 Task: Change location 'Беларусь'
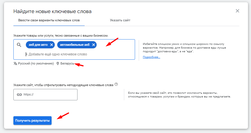click(67, 64)
